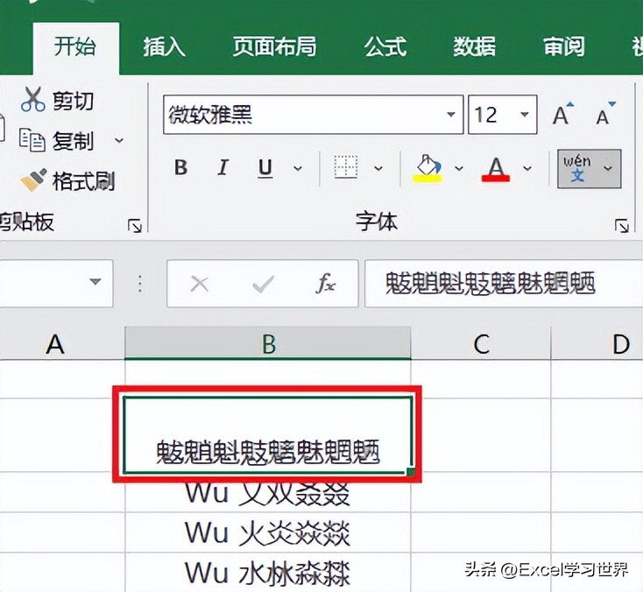Toggle Underline formatting
Screen dimensions: 643x592
pos(265,168)
